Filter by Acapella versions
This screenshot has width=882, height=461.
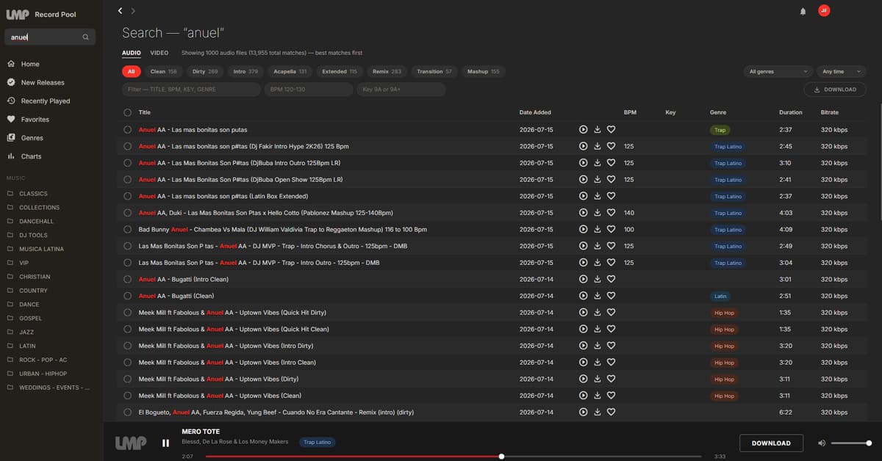(x=290, y=72)
